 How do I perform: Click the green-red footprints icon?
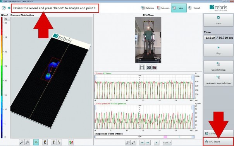pos(71,142)
